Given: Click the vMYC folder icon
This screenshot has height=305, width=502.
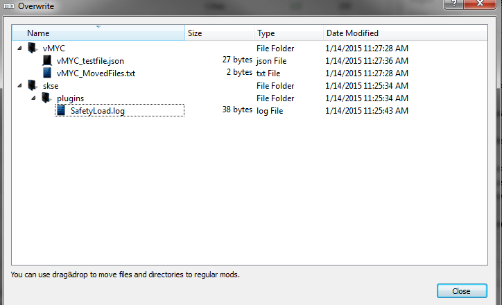Looking at the screenshot, I should 33,48.
